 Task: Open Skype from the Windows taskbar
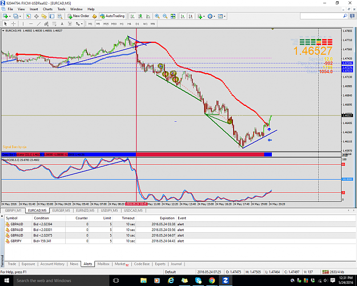[x=198, y=280]
